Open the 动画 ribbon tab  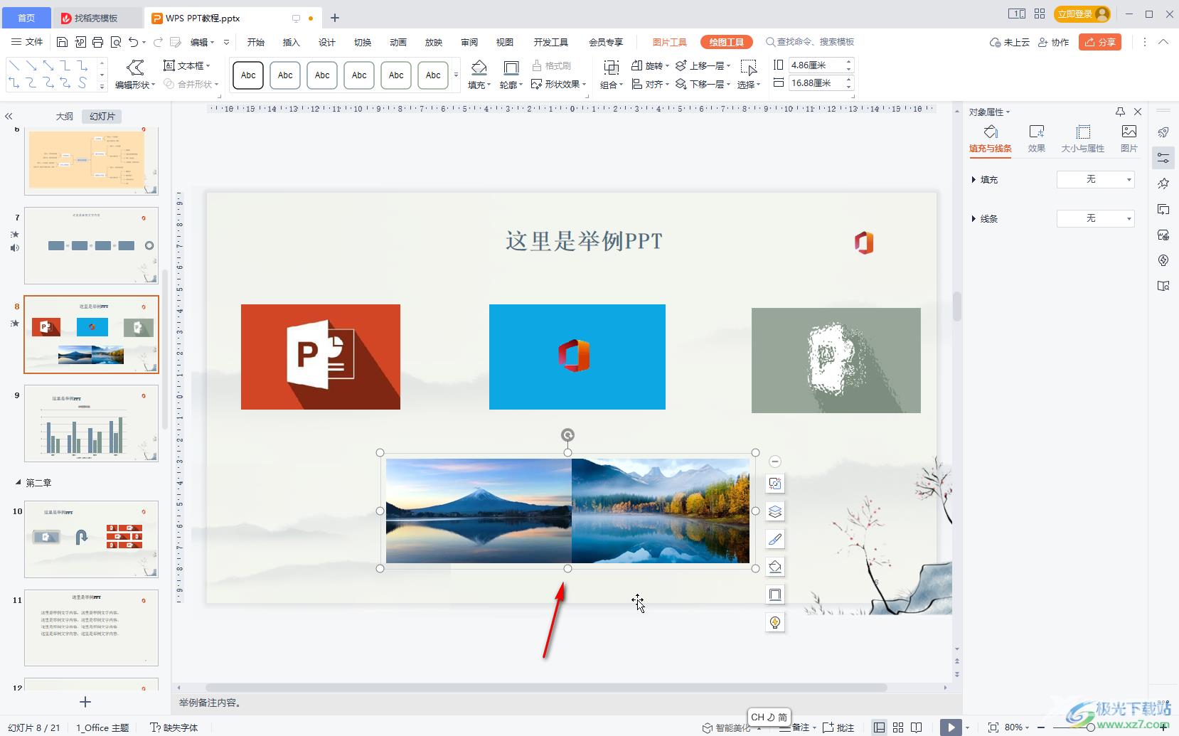pos(398,42)
